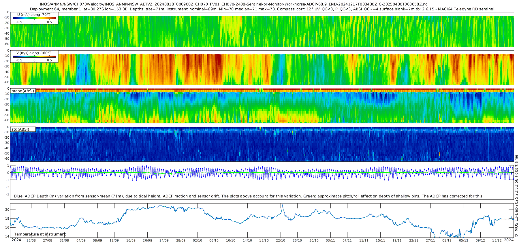Click the 28/09 date tick label
This screenshot has height=245, width=519.
tap(181, 240)
